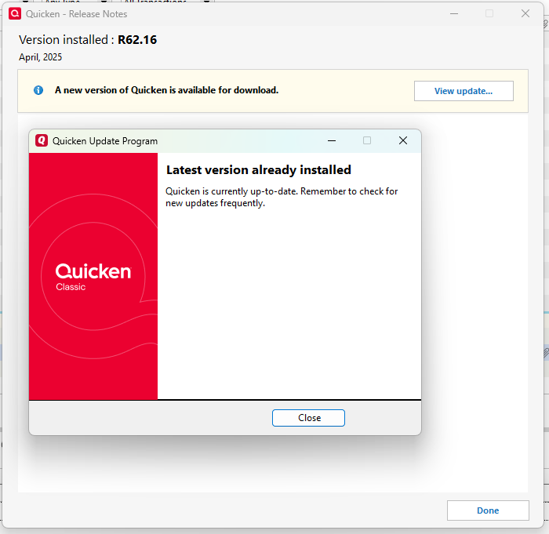The image size is (549, 534).
Task: Close the Release Notes window via X
Action: pyautogui.click(x=525, y=13)
